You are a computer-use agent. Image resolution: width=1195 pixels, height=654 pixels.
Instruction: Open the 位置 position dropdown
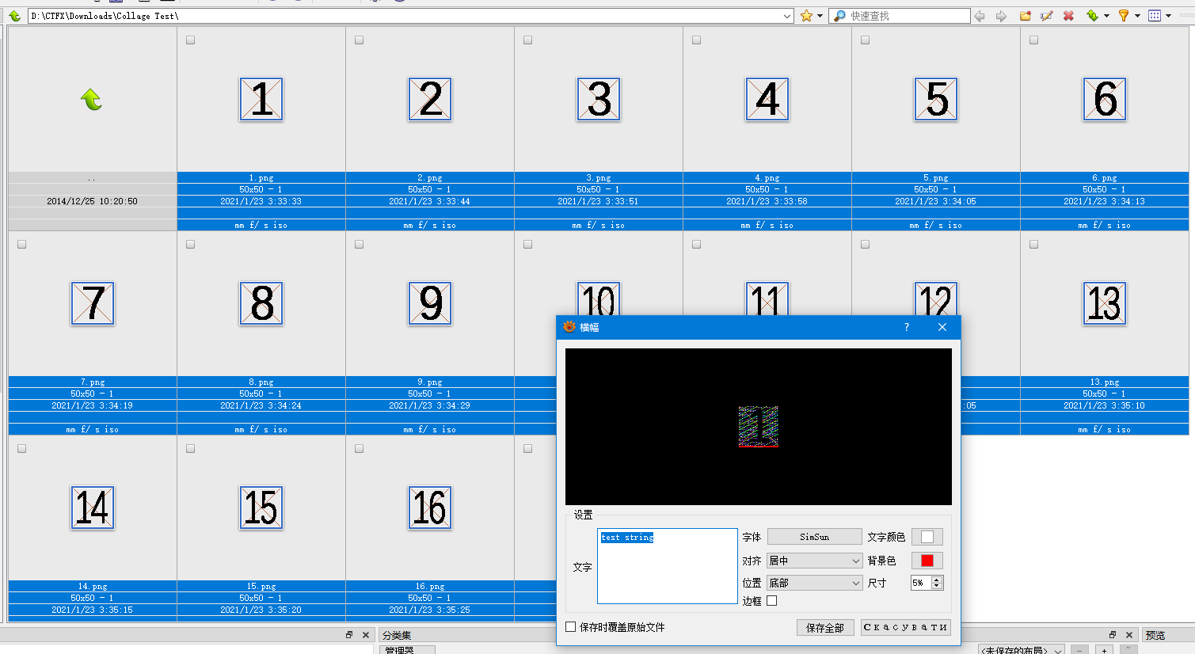[x=814, y=583]
